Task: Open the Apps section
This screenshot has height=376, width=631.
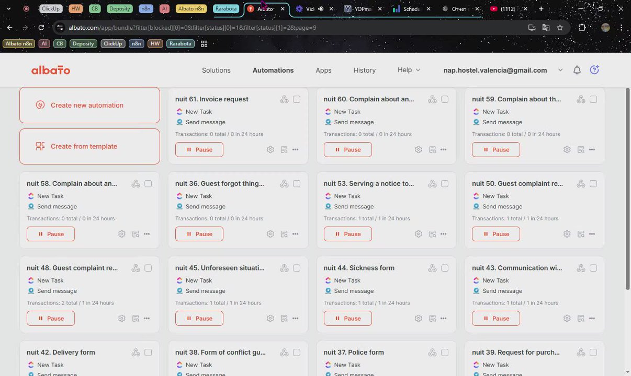Action: click(323, 70)
